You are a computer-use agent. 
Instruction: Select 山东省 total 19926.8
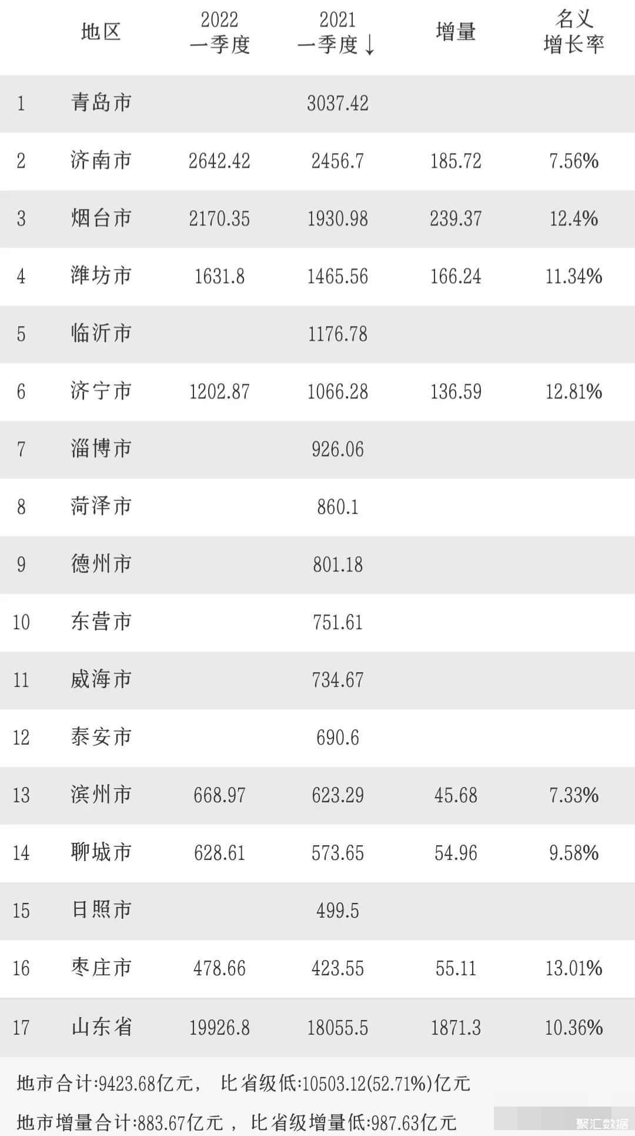tap(219, 1028)
